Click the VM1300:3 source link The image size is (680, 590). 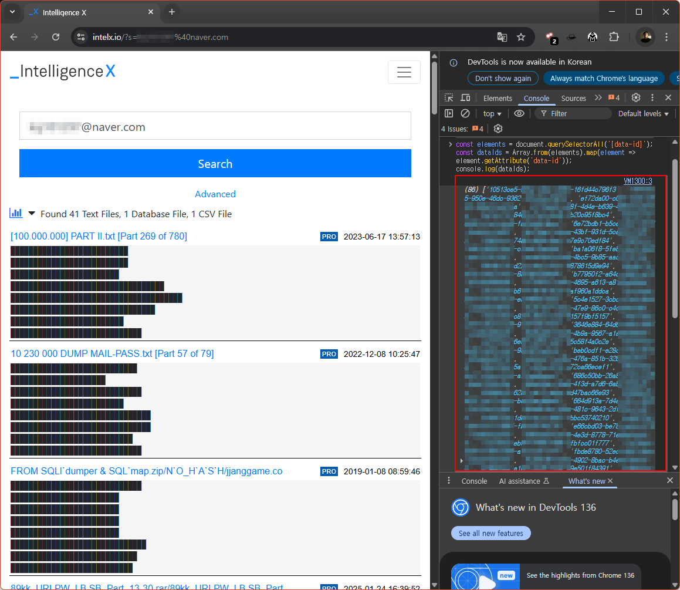point(638,181)
